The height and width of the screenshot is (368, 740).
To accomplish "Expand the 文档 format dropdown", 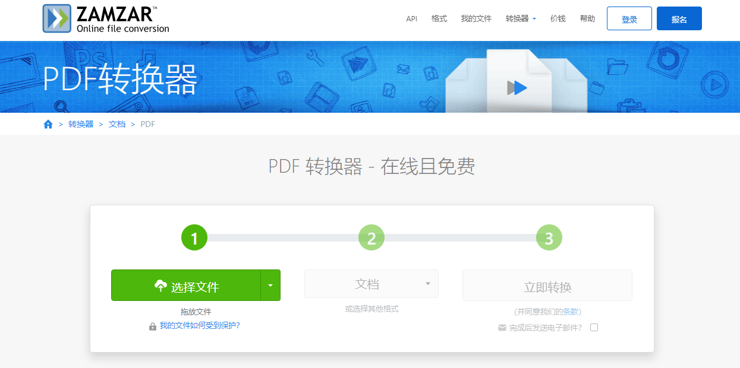I will click(x=371, y=284).
